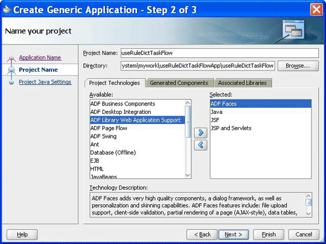Switch to the Project Technologies tab
326x244 pixels.
115,83
